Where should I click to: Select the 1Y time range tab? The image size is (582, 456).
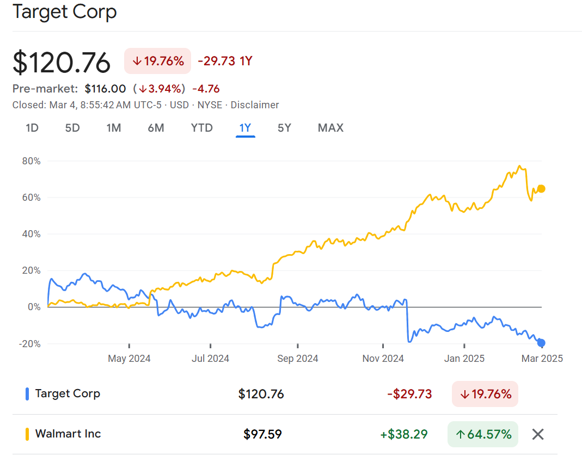(x=245, y=128)
